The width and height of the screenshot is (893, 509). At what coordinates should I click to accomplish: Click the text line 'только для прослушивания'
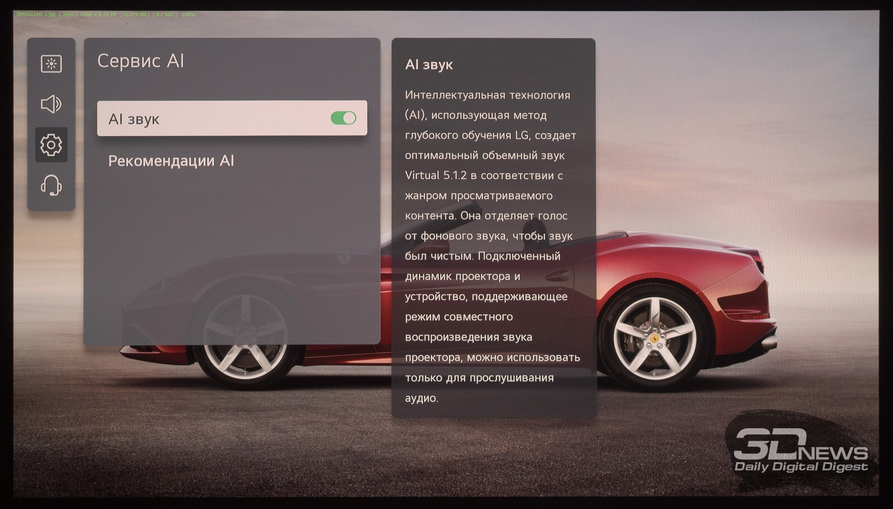[479, 378]
